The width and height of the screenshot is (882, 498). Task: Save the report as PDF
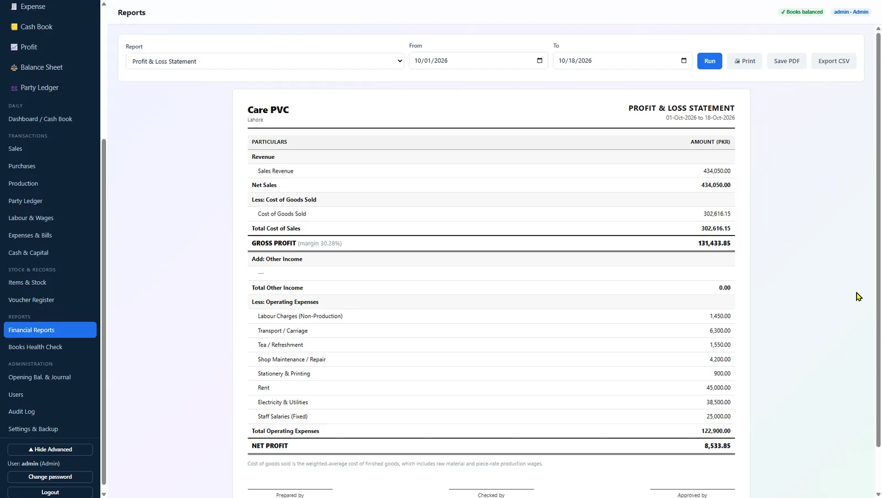(x=787, y=61)
